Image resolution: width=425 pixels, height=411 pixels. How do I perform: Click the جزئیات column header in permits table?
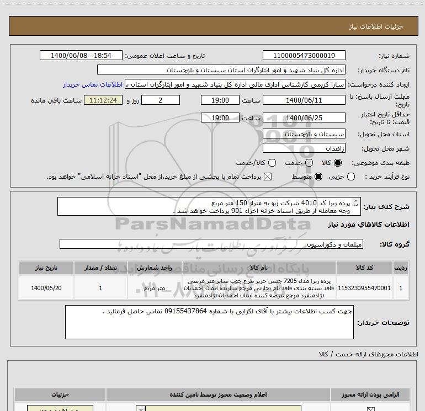(60, 394)
